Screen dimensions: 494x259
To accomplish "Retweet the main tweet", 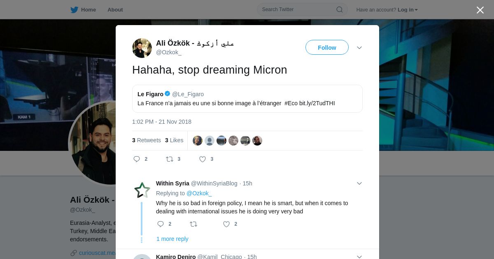I will [170, 159].
